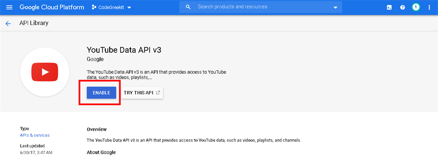Open notifications badge showing 1
This screenshot has height=158, width=438.
tap(416, 7)
